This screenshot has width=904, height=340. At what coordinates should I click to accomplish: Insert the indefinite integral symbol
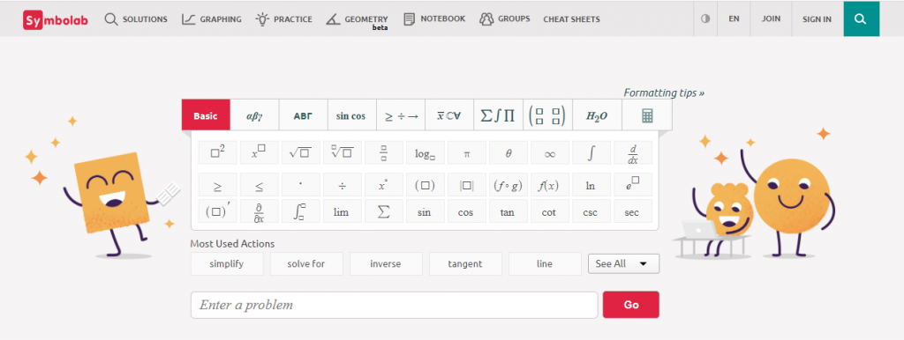click(x=591, y=153)
